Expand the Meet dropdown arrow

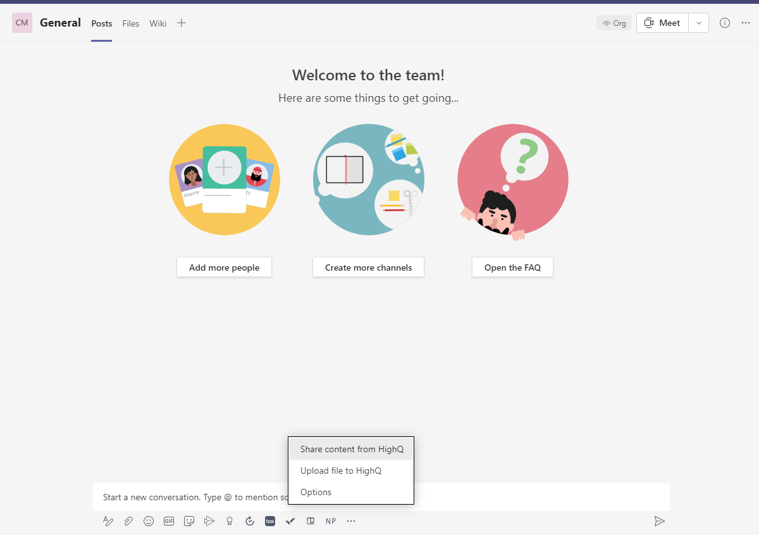point(698,23)
